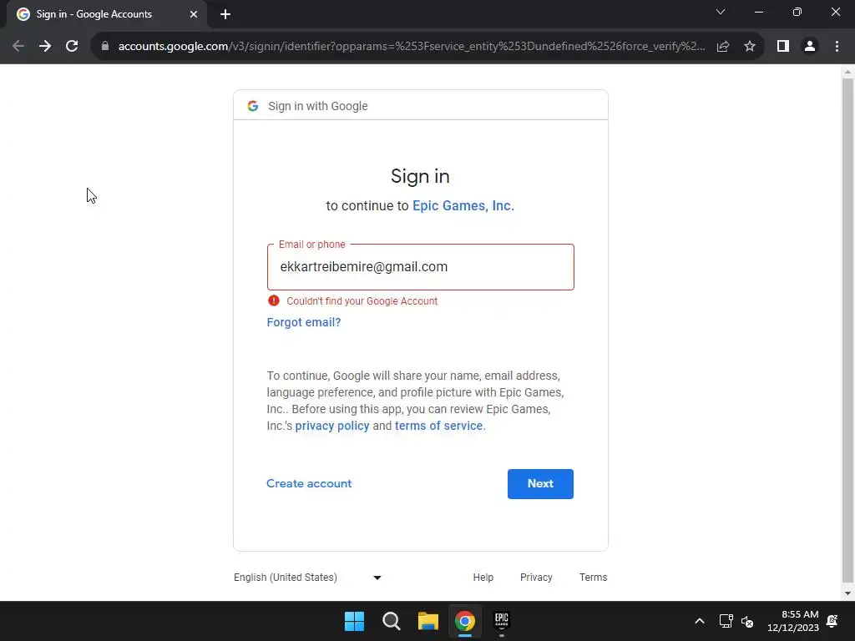
Task: Open the English (United States) language dropdown
Action: click(307, 578)
